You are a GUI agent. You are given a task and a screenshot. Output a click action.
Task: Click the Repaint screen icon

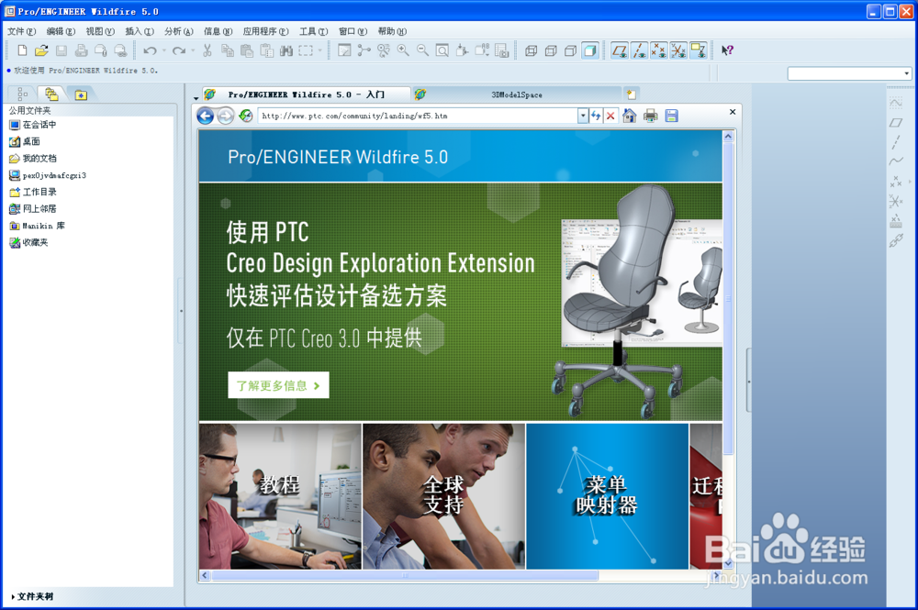344,50
